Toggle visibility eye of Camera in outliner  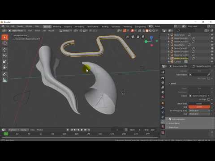click(x=212, y=62)
